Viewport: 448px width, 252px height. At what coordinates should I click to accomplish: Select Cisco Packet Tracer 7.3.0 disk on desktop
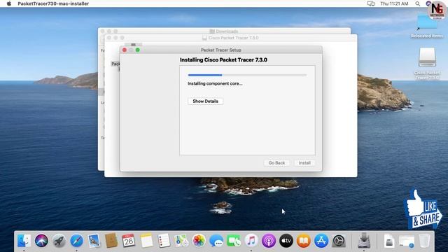coord(427,64)
